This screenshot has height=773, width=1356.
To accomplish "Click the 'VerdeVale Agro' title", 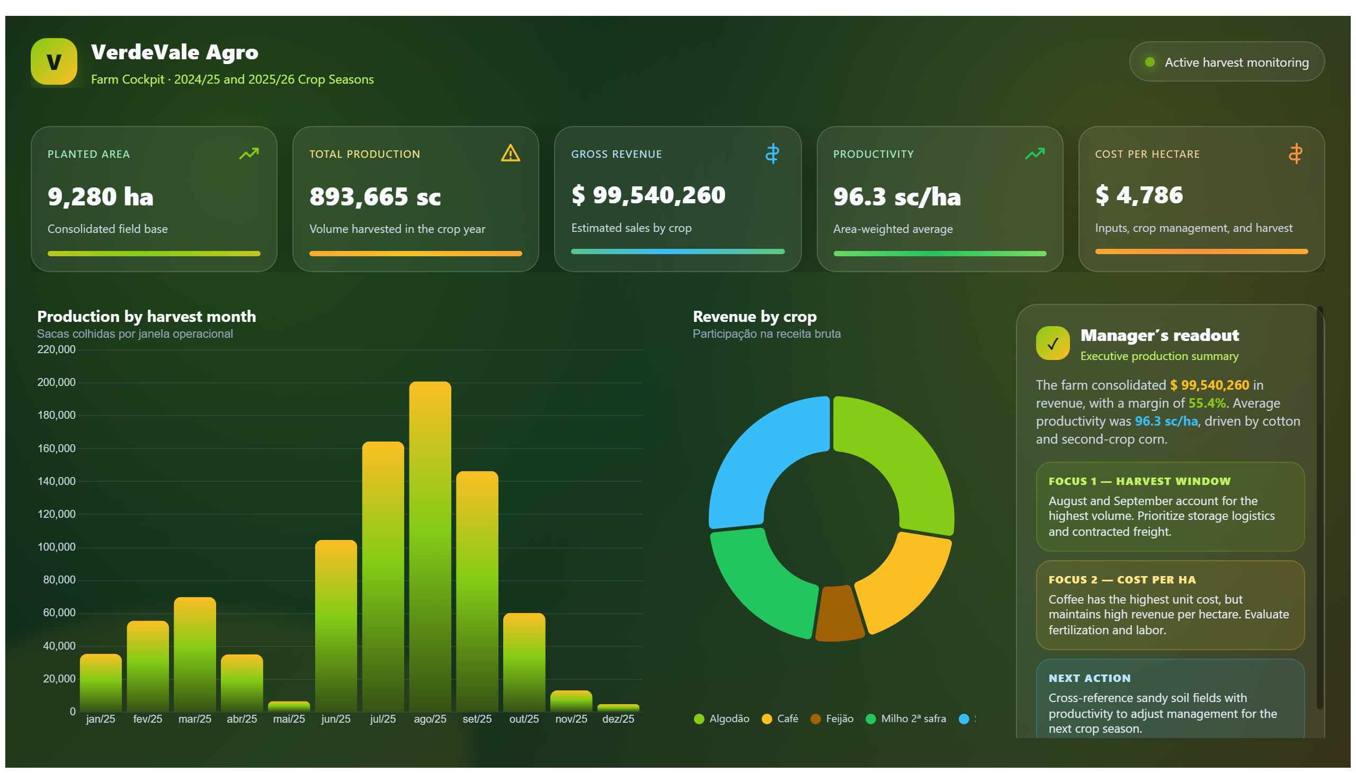I will 174,52.
